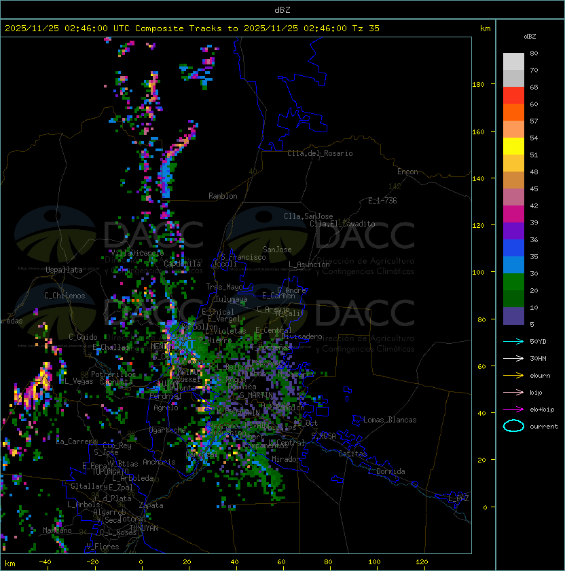Screen dimensions: 565x571
Task: Click the Anchoris place label
Action: point(159,462)
